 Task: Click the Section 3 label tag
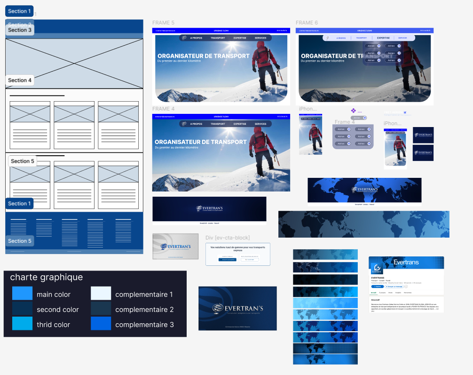pos(20,30)
